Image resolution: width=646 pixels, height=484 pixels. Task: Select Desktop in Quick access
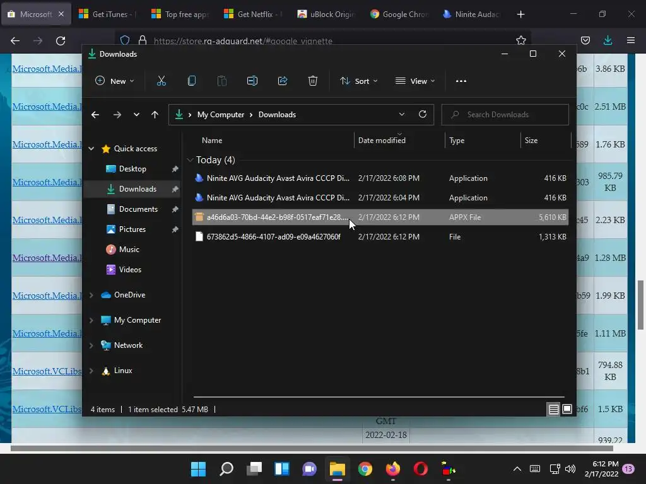[132, 169]
